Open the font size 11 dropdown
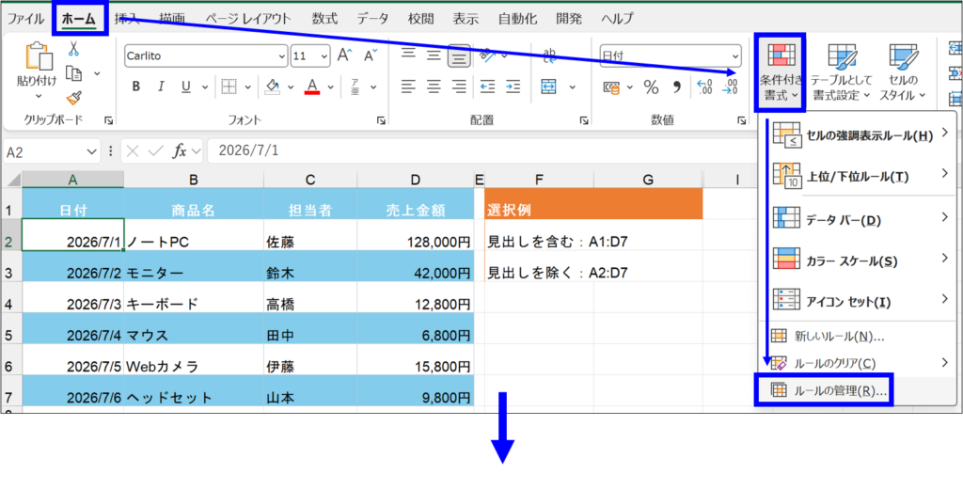Viewport: 963px width, 489px height. pyautogui.click(x=323, y=55)
